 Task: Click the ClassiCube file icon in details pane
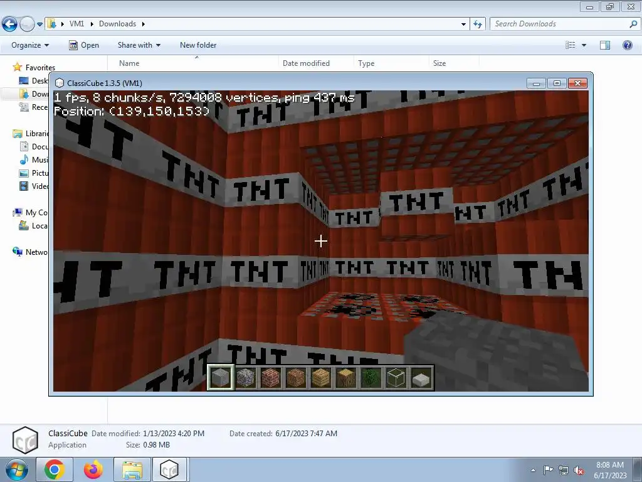[x=25, y=440]
